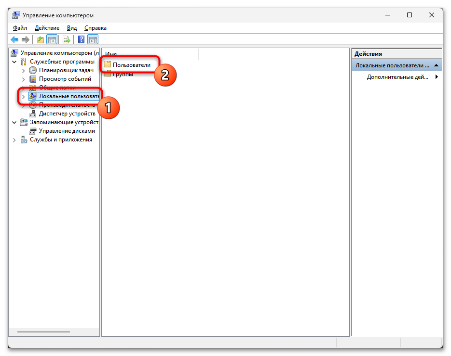The width and height of the screenshot is (451, 356).
Task: Open the Вид menu
Action: coord(72,28)
